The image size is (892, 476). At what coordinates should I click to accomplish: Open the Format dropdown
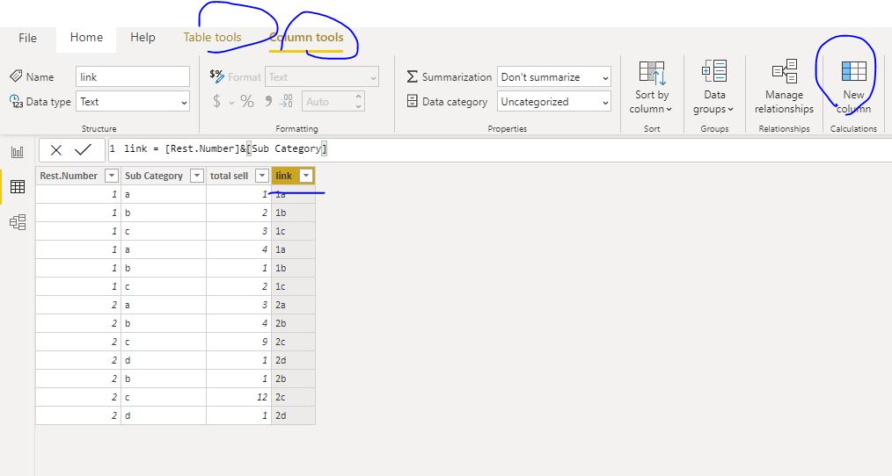click(321, 76)
